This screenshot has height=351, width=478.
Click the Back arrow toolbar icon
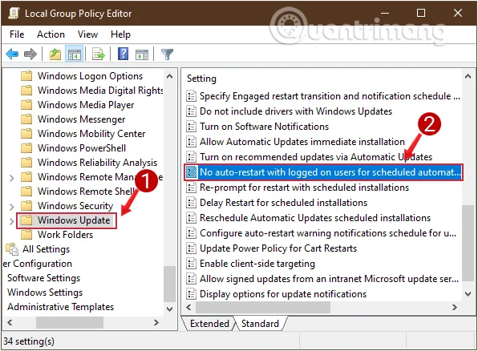(12, 54)
